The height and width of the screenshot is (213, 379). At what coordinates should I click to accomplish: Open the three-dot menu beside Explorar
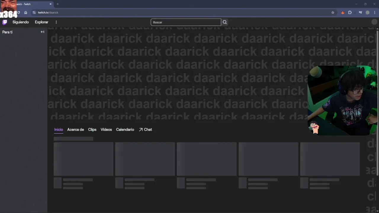click(56, 22)
